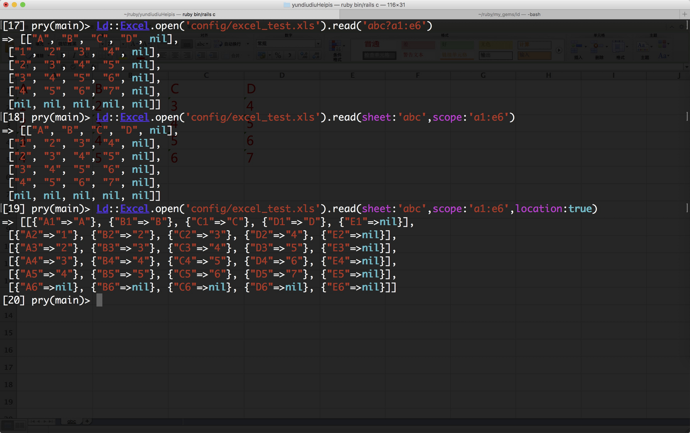This screenshot has height=433, width=690.
Task: Open Conditional Formatting (条件格式) in Excel
Action: point(337,50)
